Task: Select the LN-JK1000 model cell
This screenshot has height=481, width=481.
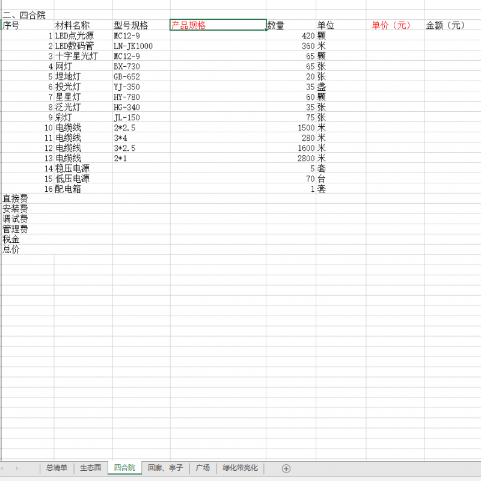Action: [x=133, y=46]
